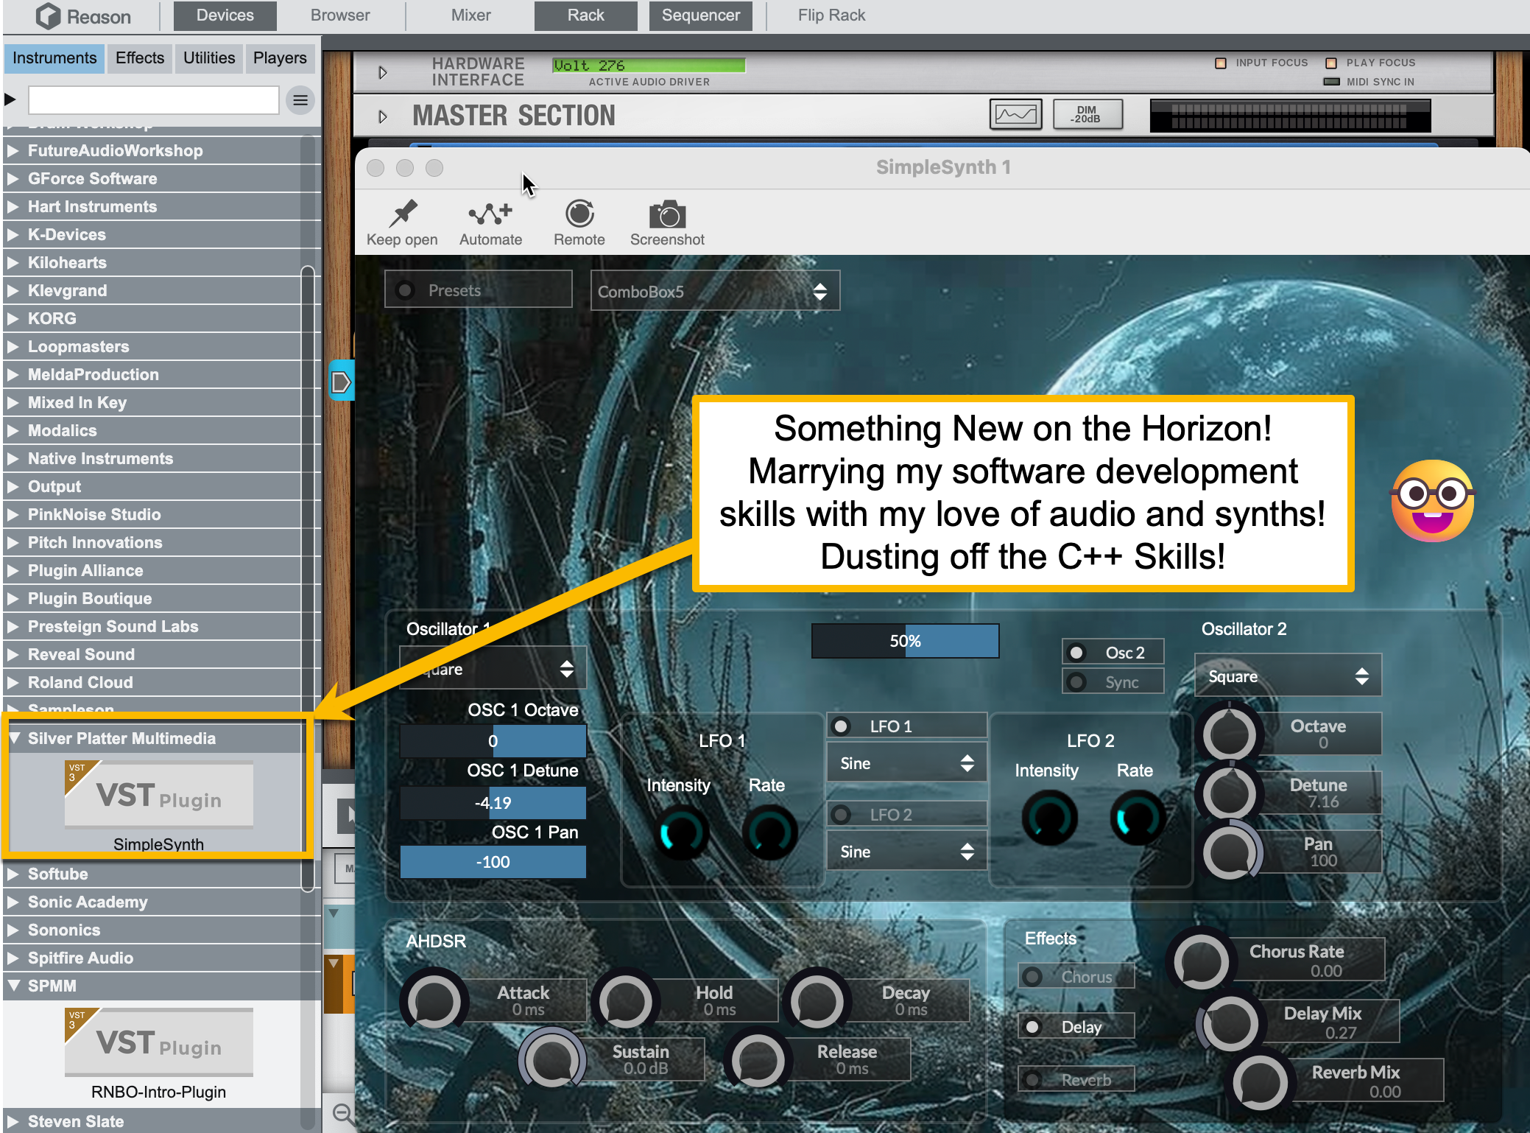Click the LFO 2 Rate knob

click(1138, 818)
